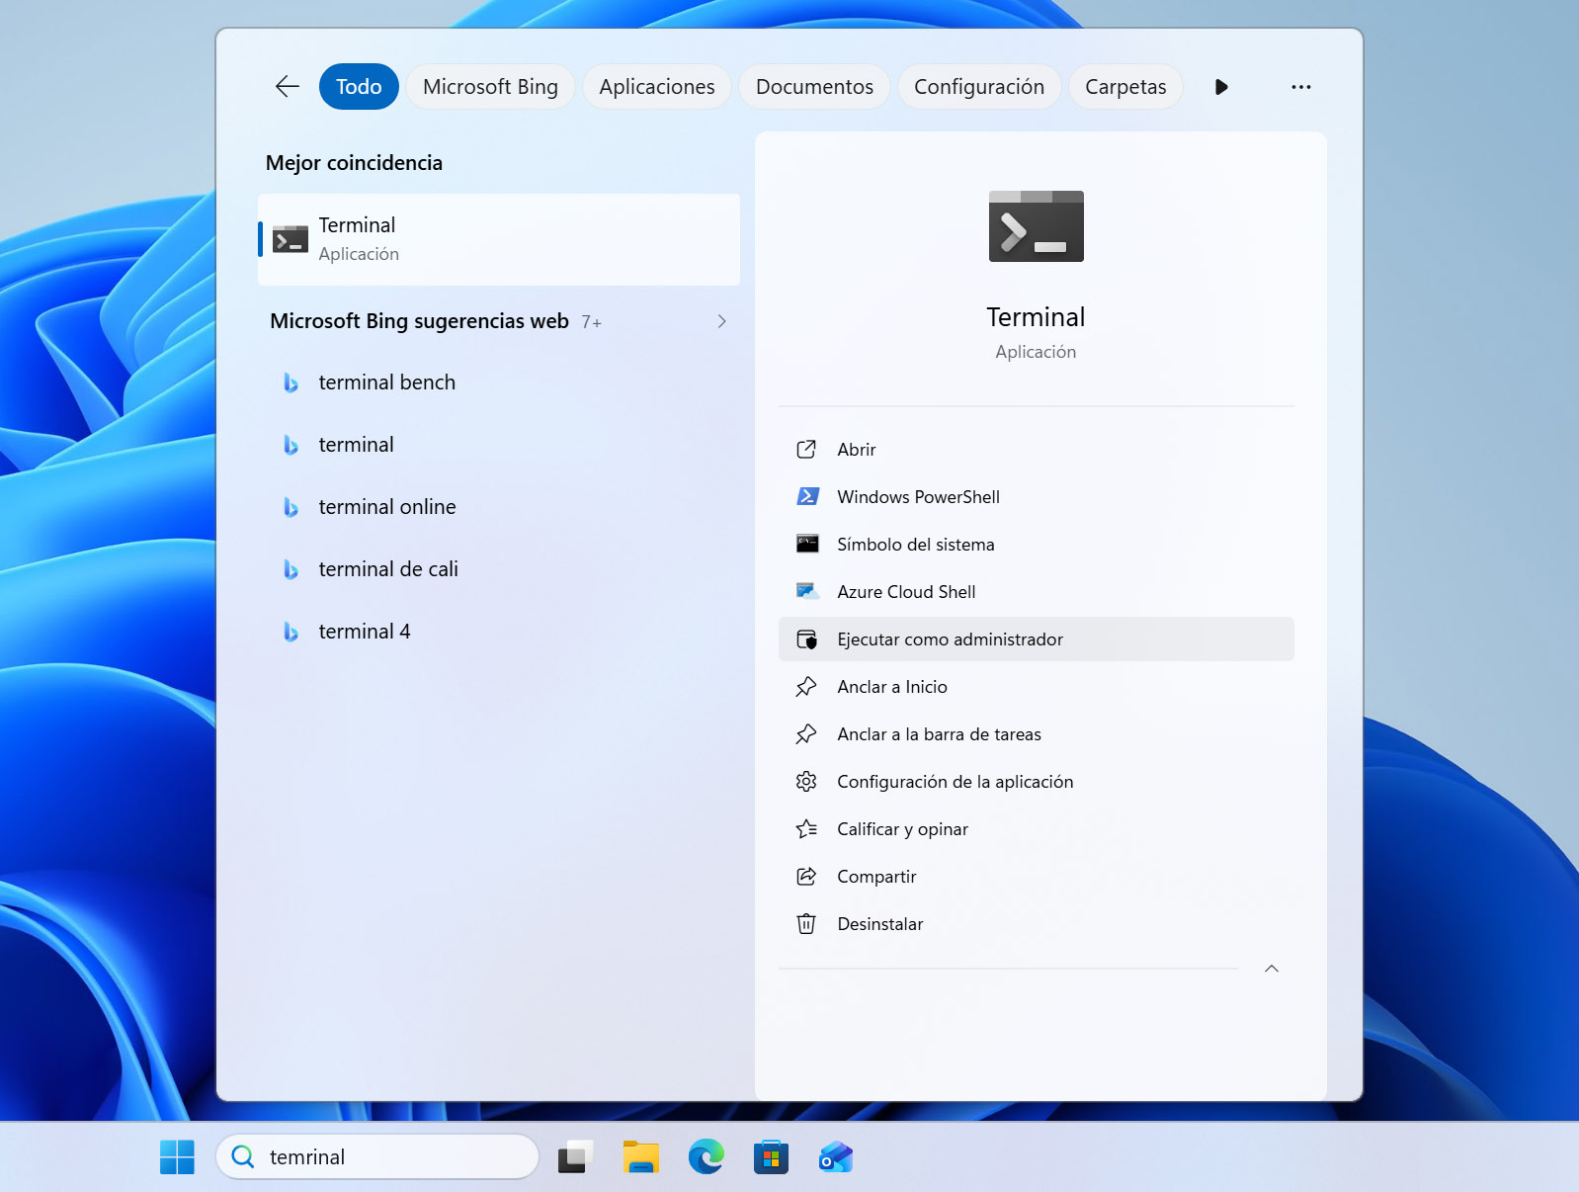This screenshot has width=1579, height=1192.
Task: Click the pin icon for Anclar a Inicio
Action: [x=806, y=687]
